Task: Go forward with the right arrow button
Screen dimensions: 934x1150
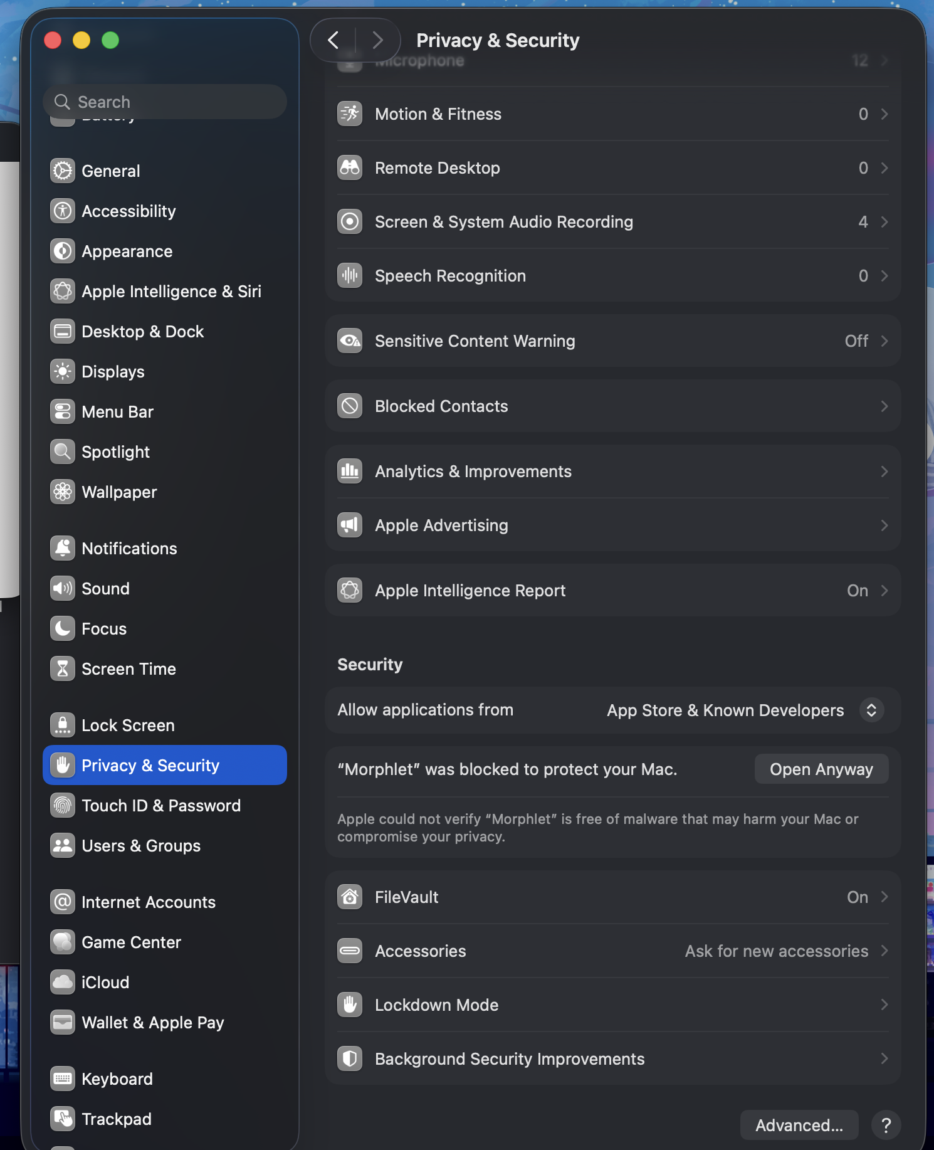Action: tap(377, 40)
